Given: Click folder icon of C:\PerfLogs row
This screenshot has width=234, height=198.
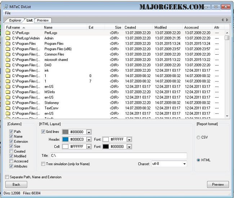Looking at the screenshot, I should 8,33.
